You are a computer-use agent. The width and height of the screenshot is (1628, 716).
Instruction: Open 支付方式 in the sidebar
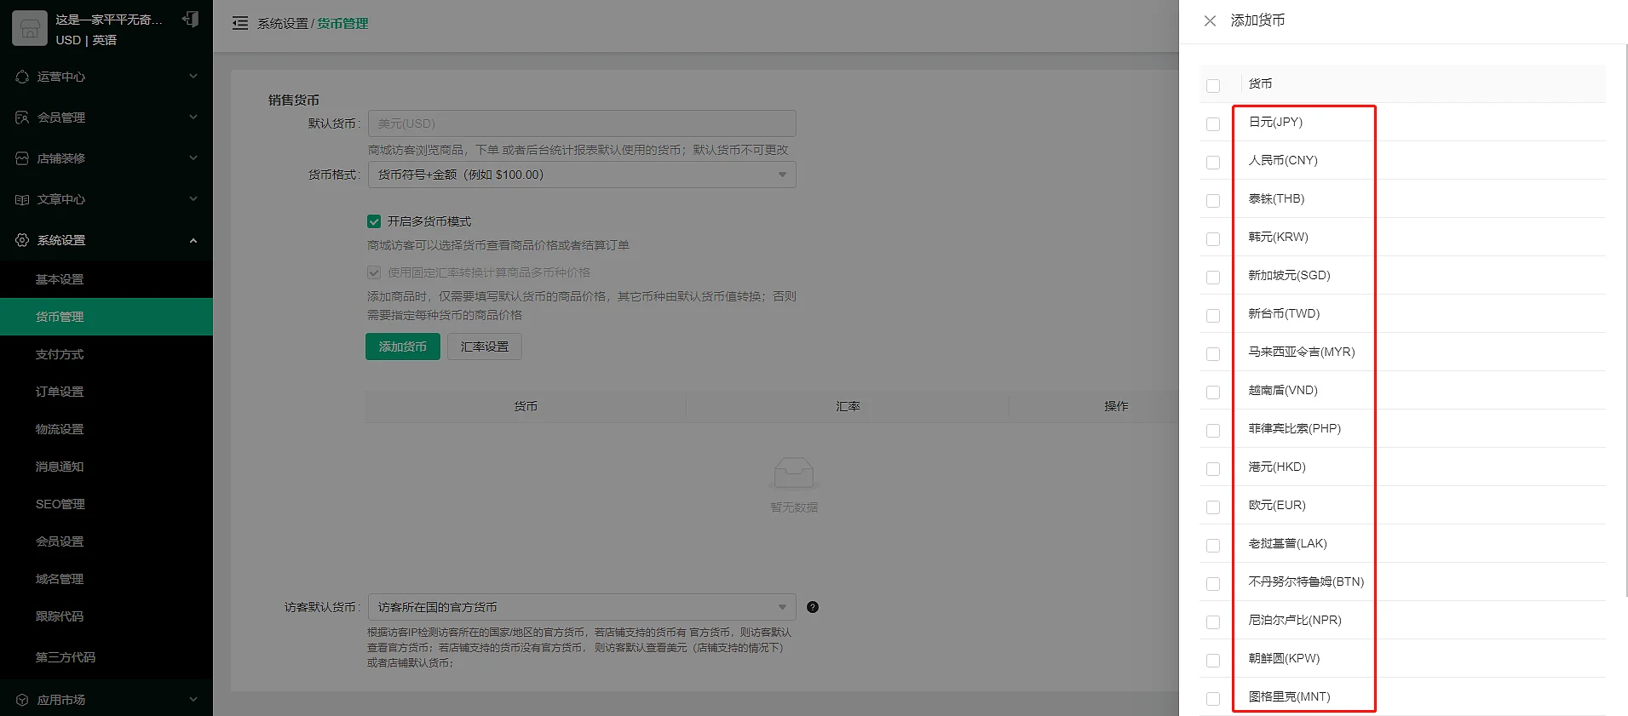[x=60, y=354]
